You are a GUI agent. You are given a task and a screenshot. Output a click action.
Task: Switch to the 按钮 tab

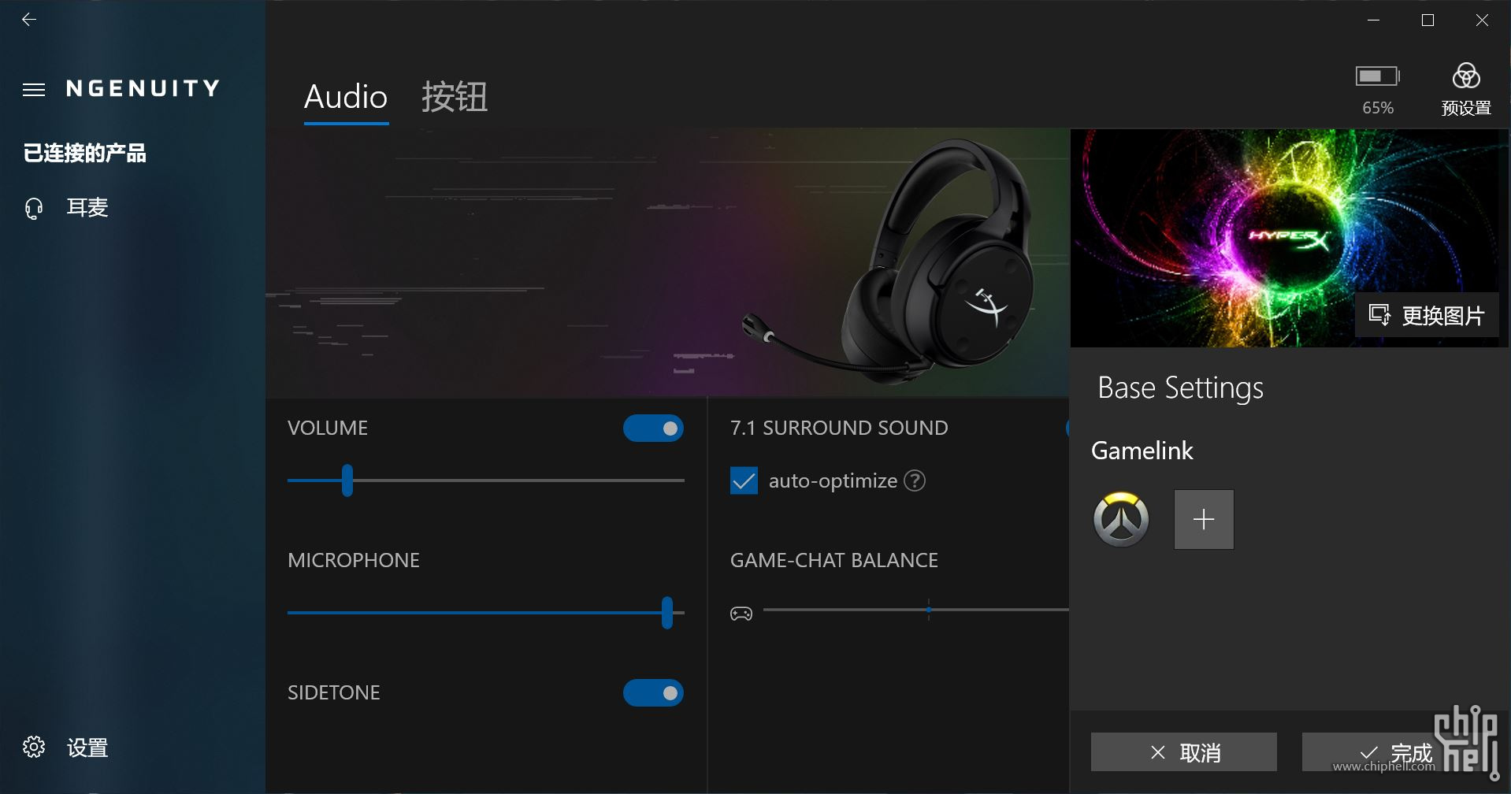(x=455, y=98)
